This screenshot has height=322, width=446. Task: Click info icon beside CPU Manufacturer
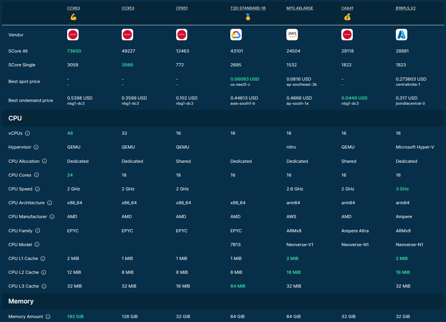(x=52, y=217)
